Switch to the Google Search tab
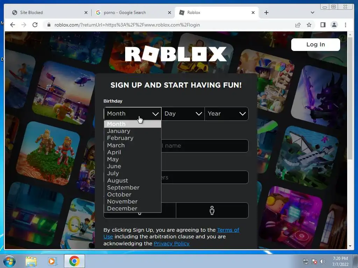The image size is (358, 268). coord(133,13)
